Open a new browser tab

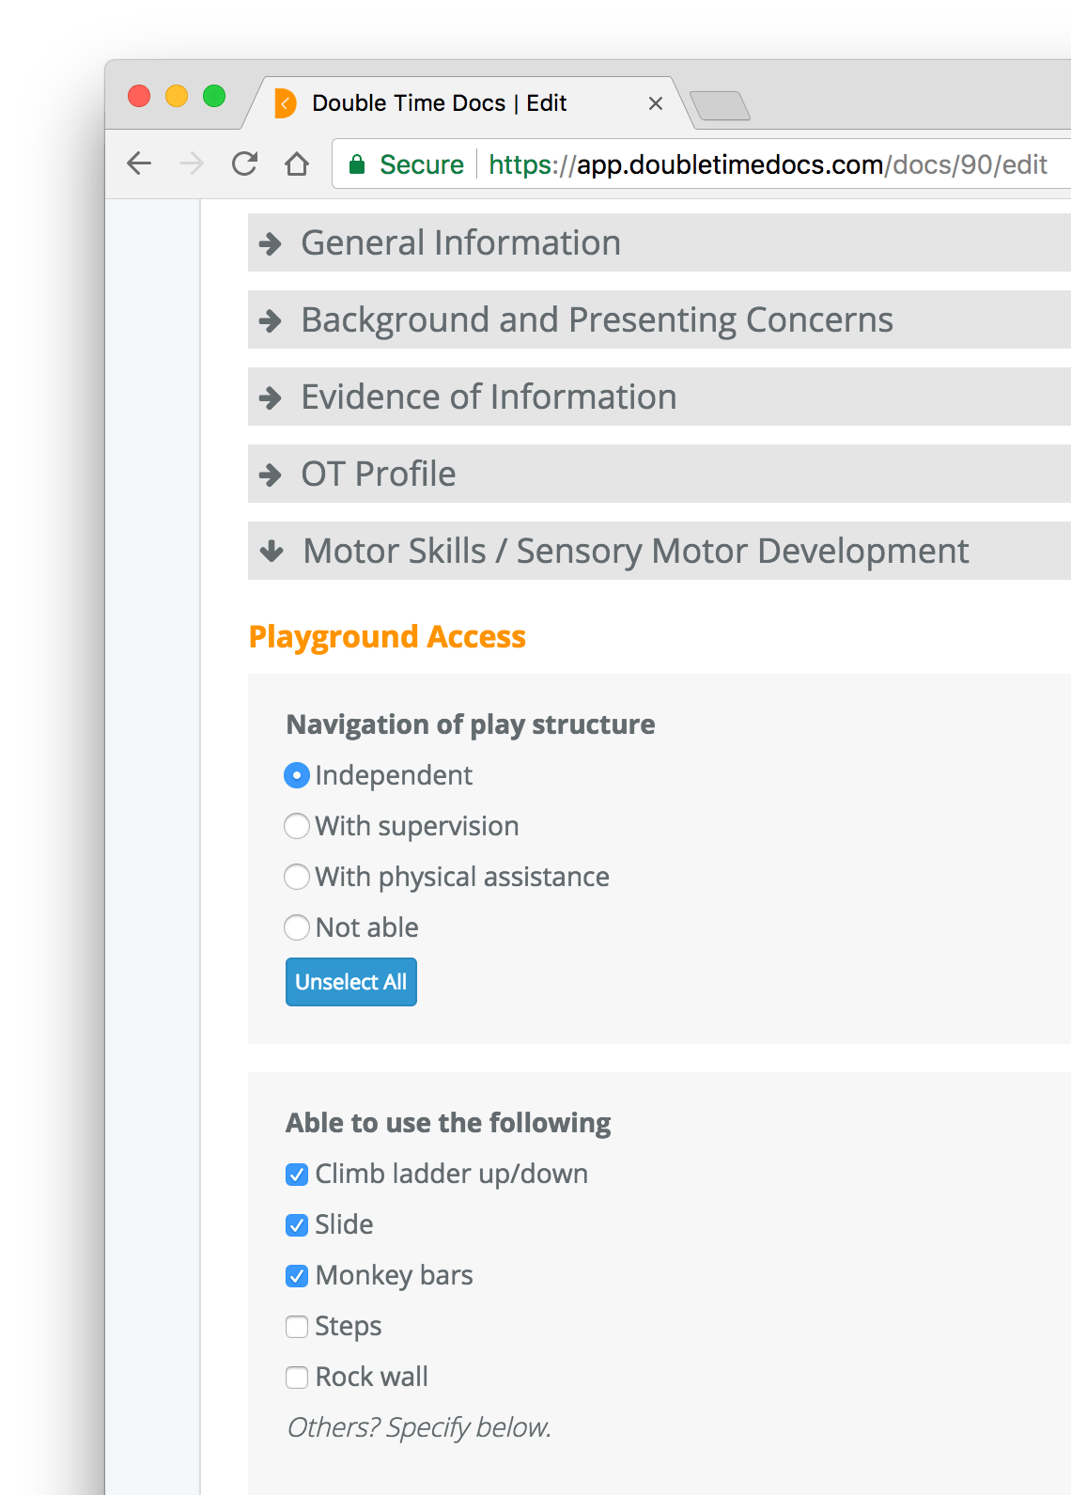tap(719, 105)
